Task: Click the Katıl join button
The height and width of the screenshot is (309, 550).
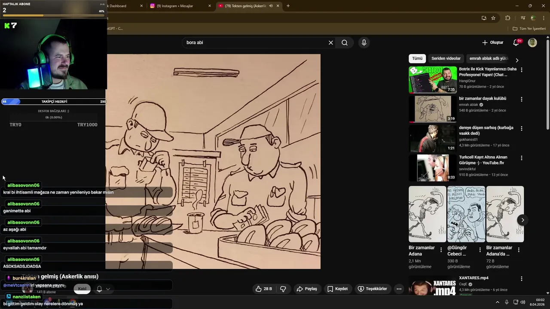Action: tap(82, 289)
